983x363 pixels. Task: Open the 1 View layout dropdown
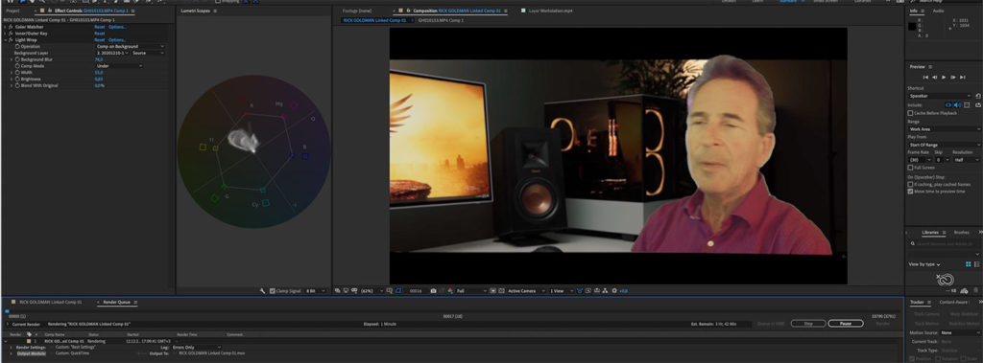[x=561, y=291]
